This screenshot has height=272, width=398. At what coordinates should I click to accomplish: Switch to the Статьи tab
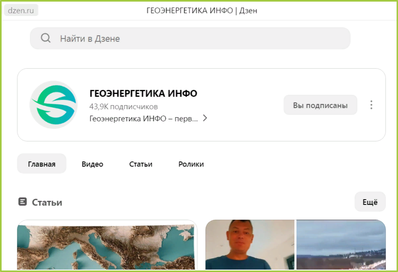[x=141, y=164]
